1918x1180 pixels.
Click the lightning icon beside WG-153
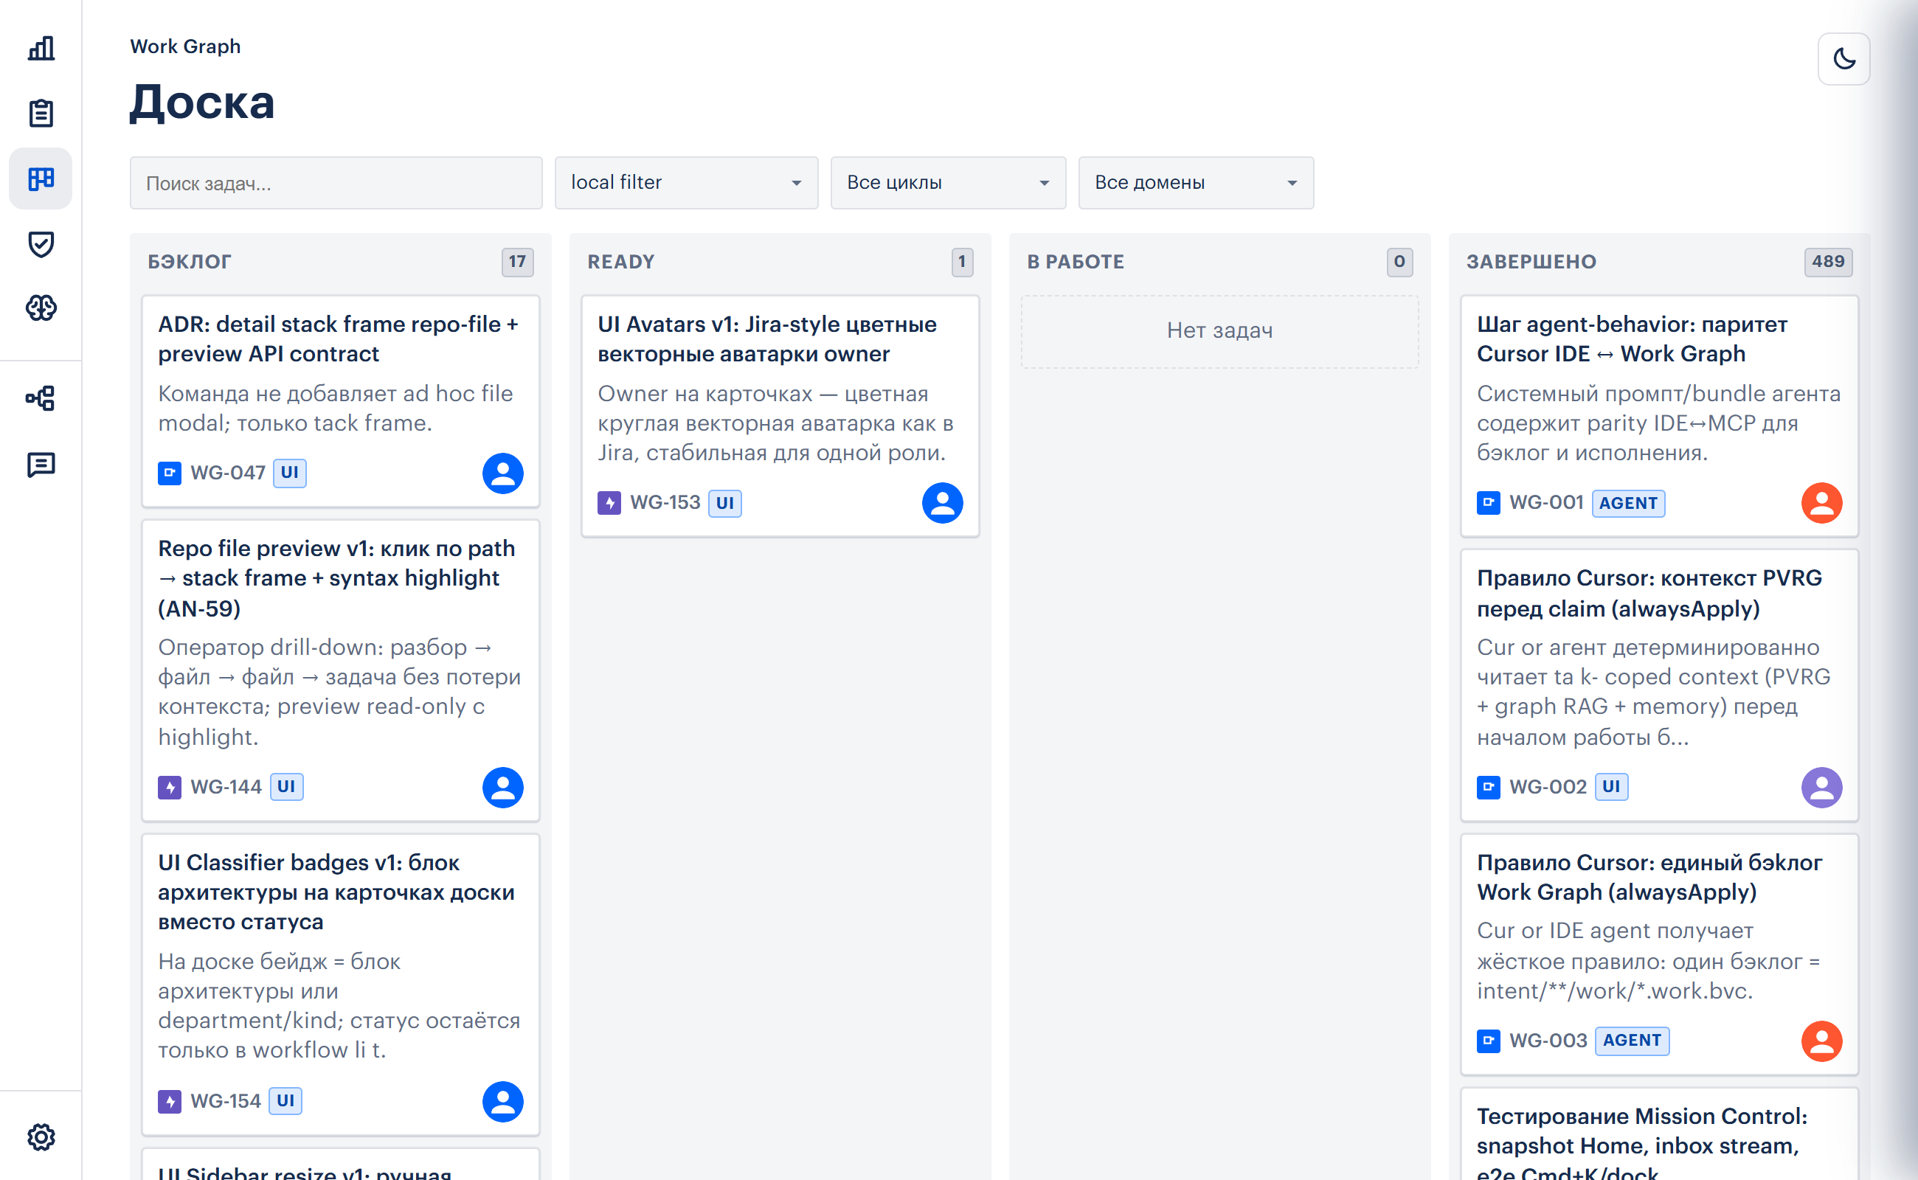(x=609, y=502)
